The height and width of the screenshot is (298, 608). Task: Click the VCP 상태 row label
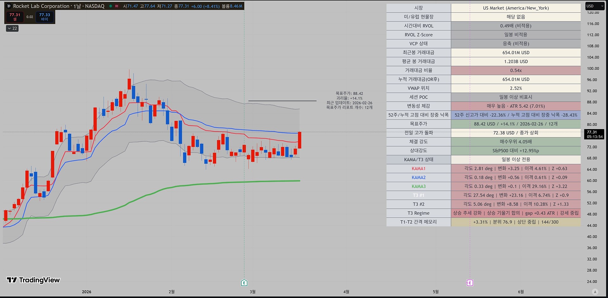(419, 44)
